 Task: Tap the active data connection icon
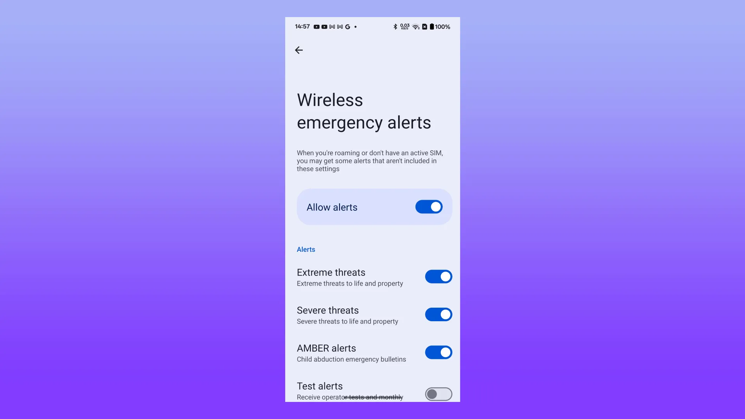416,27
